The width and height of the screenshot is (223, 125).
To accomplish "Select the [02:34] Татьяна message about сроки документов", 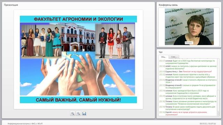I will [x=188, y=108].
